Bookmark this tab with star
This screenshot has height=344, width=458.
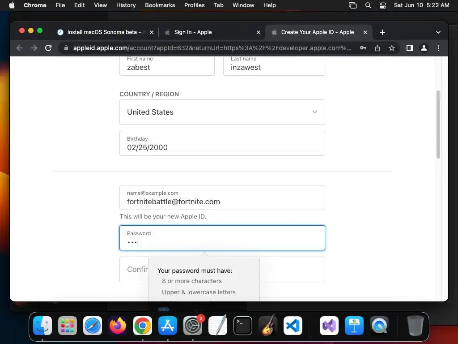point(392,48)
